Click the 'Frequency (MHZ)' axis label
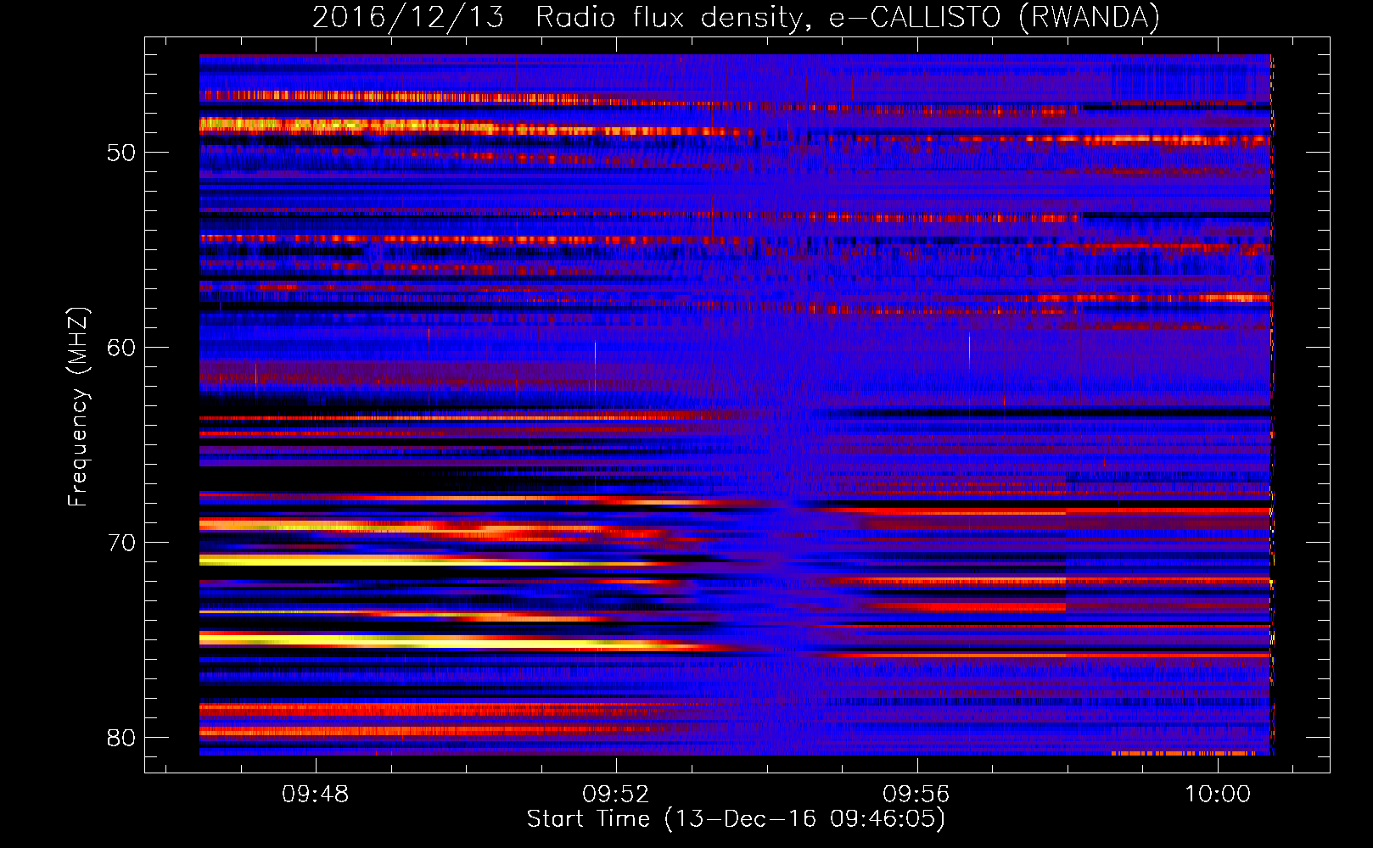This screenshot has height=848, width=1373. (78, 407)
